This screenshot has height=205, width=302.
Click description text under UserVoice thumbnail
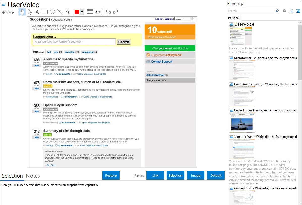261,50
